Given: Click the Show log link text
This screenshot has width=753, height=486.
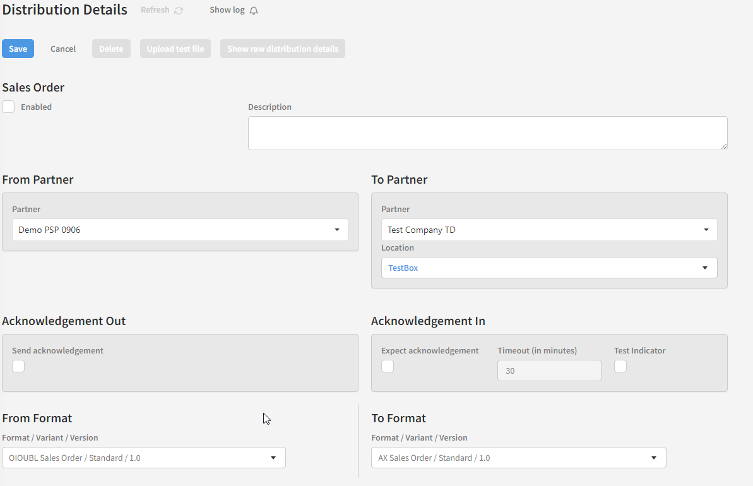Looking at the screenshot, I should (227, 10).
